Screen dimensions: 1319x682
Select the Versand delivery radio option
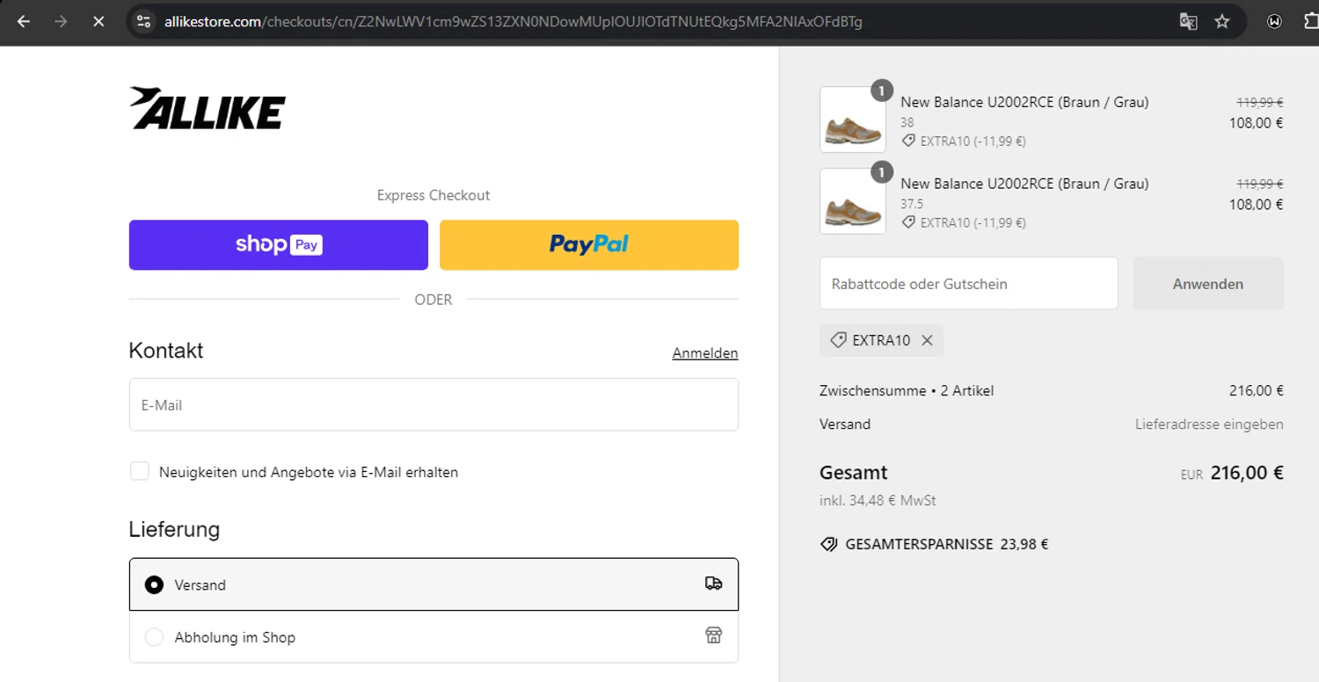[x=154, y=584]
